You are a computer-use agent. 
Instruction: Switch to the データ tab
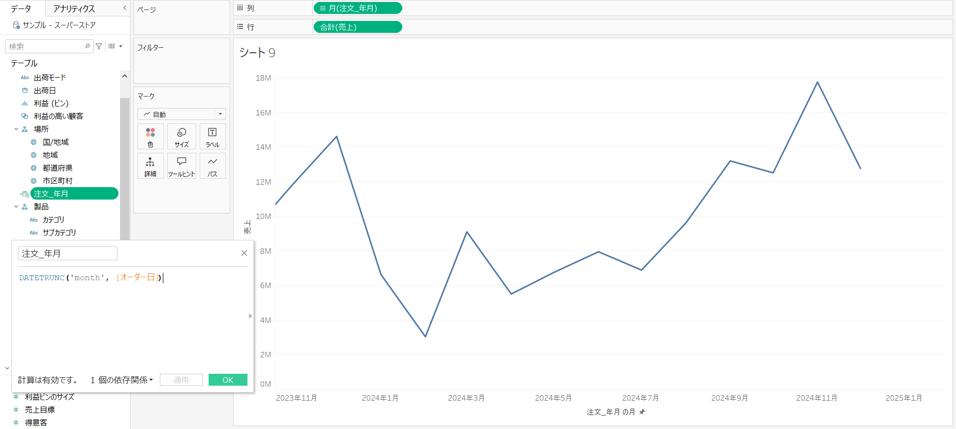pos(21,8)
